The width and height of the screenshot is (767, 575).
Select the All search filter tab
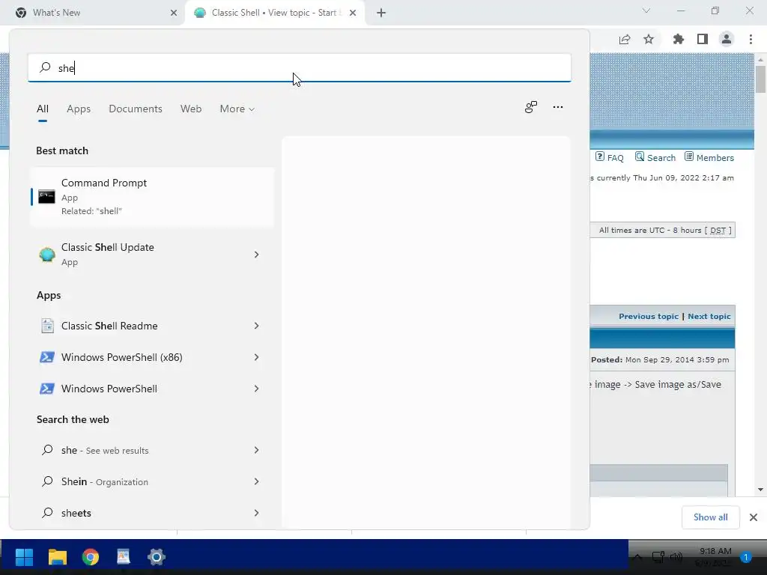[x=43, y=109]
